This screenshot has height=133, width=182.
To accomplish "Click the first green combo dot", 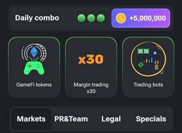I will coord(81,18).
